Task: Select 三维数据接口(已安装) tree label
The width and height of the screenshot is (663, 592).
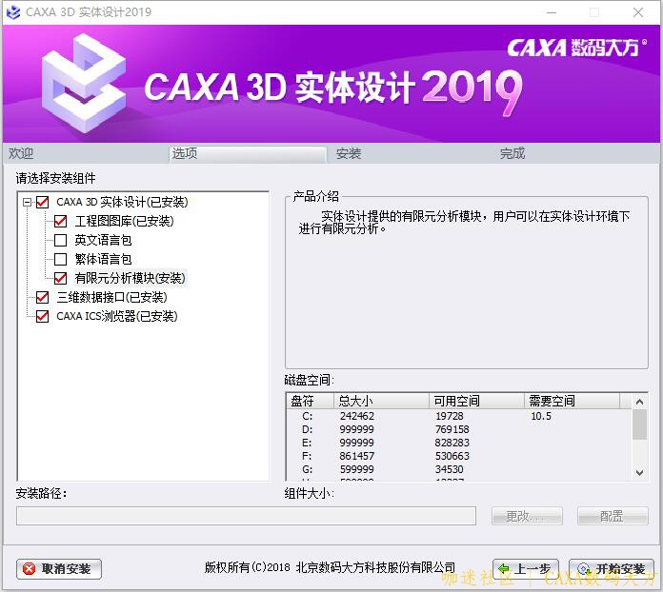Action: click(112, 297)
